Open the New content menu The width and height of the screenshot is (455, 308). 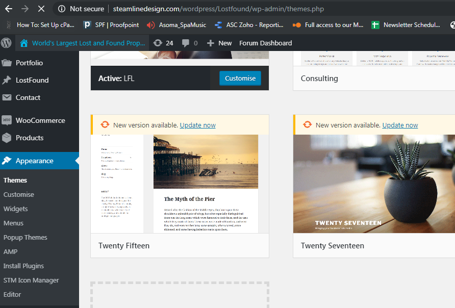pyautogui.click(x=225, y=43)
